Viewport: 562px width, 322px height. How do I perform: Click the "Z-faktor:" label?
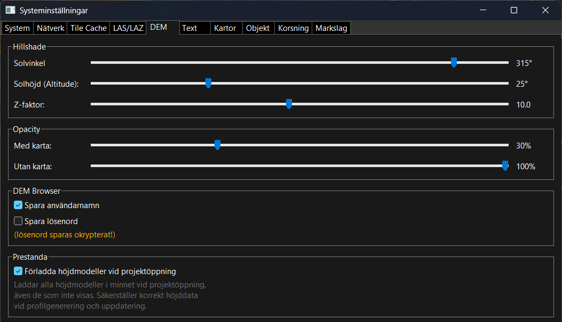tap(29, 105)
